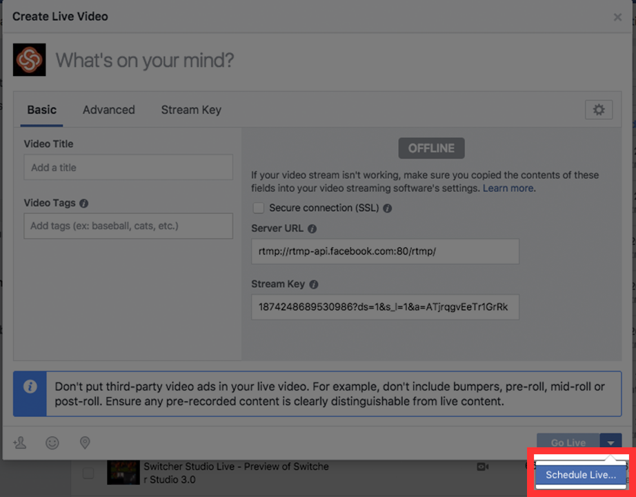Follow the Learn more link

point(508,188)
